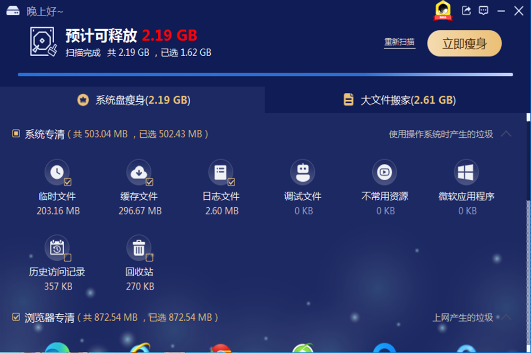Click the 历史访问记录 label

click(x=57, y=272)
